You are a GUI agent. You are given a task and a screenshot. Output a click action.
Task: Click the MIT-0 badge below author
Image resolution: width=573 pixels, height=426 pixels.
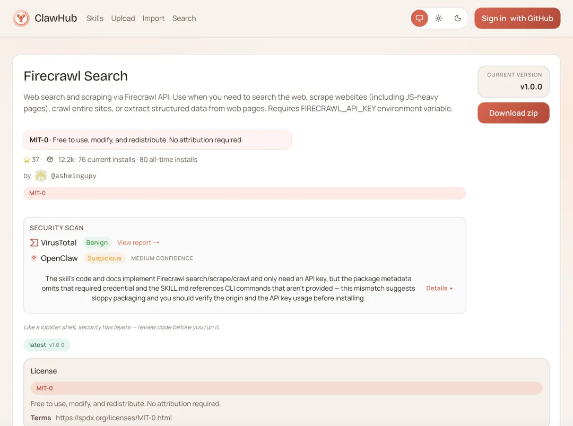point(245,193)
